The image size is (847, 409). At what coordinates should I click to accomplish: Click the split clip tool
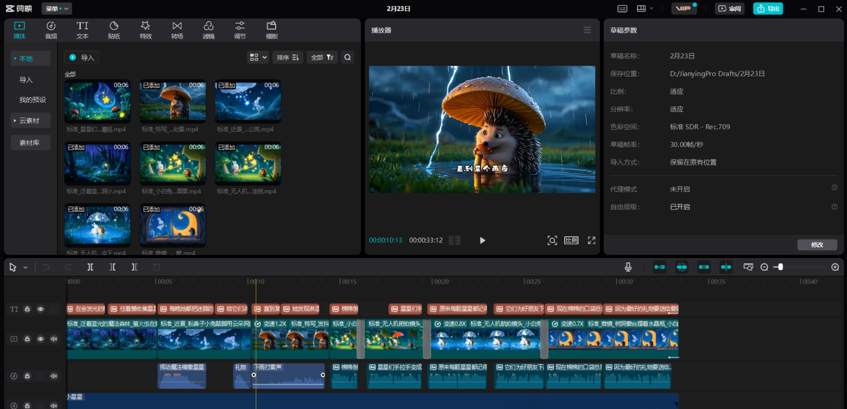coord(90,267)
